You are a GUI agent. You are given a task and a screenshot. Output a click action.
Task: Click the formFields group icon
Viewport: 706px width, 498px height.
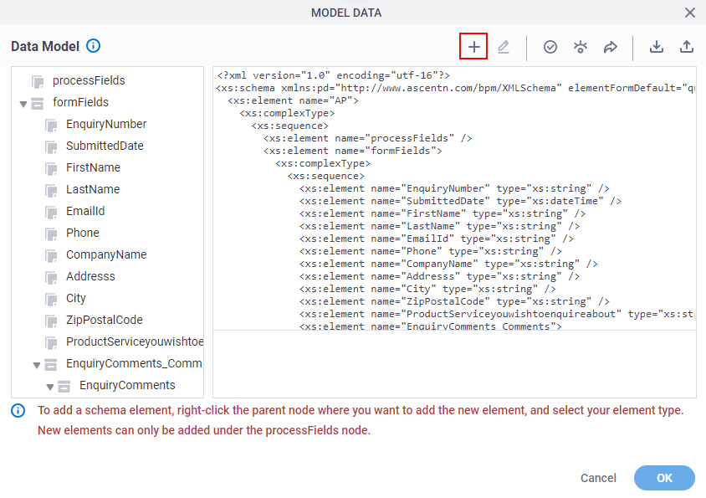coord(38,104)
